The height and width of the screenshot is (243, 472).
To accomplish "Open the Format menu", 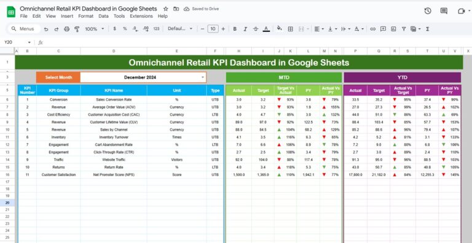I will [86, 16].
